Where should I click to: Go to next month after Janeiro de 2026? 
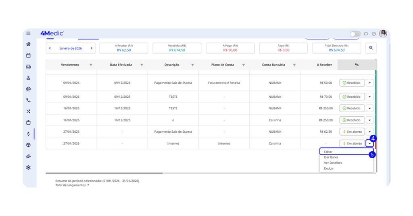tap(92, 48)
